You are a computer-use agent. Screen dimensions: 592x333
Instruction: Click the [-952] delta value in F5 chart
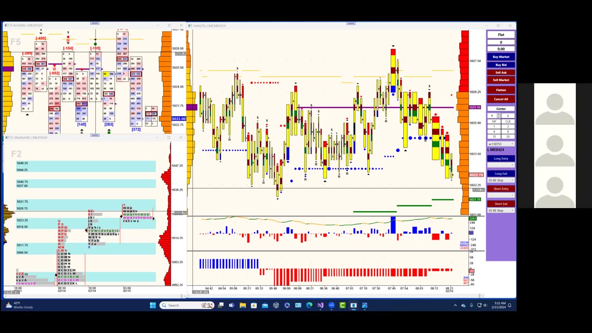55,73
